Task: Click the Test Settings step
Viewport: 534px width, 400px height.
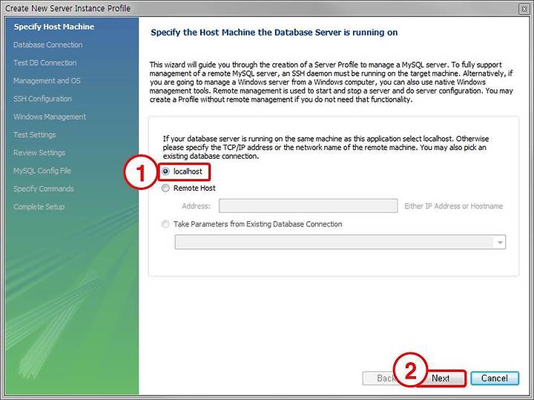Action: 34,135
